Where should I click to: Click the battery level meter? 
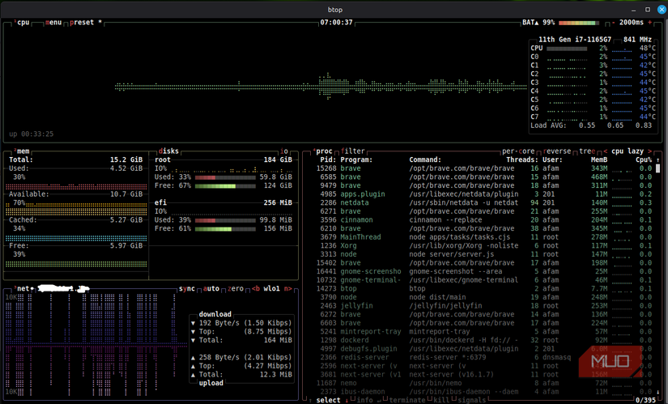[x=579, y=23]
